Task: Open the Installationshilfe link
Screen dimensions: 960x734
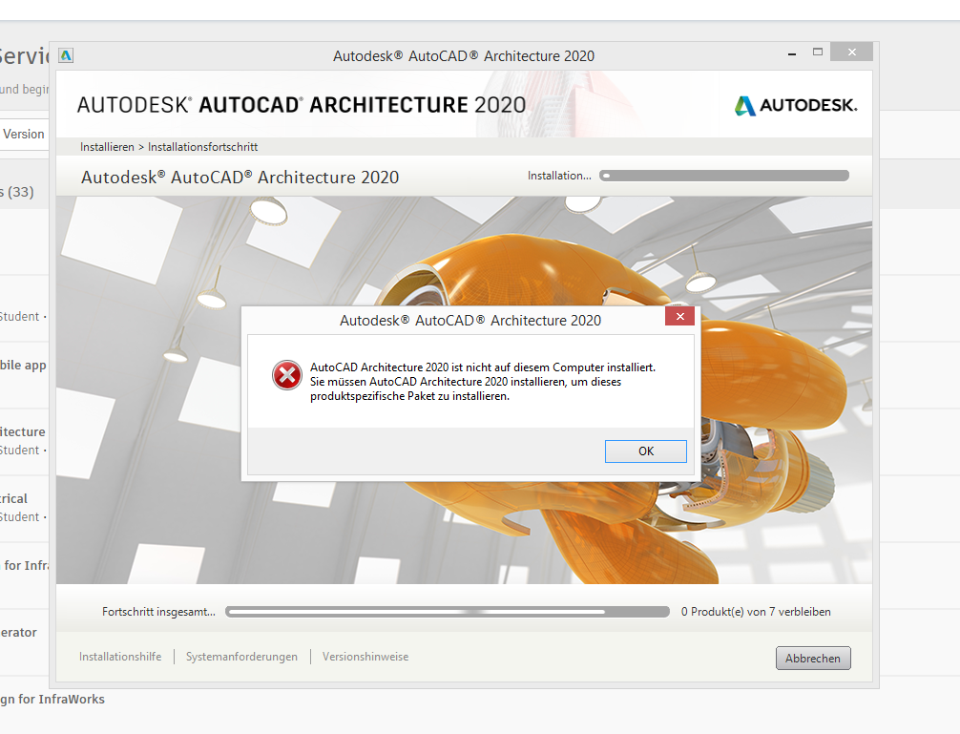Action: (120, 657)
